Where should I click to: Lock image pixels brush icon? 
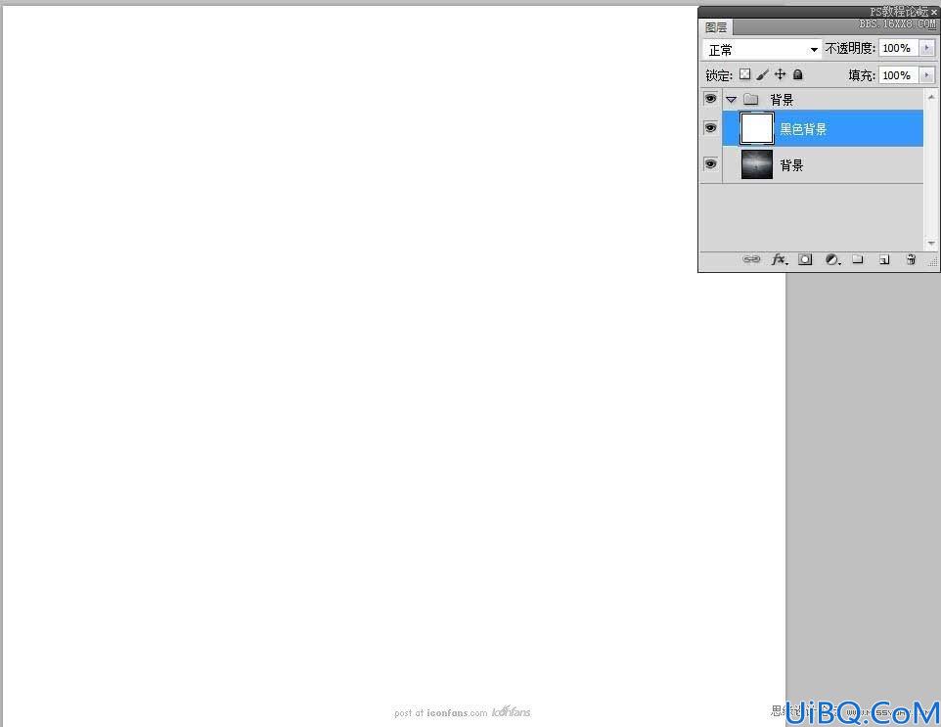[762, 74]
